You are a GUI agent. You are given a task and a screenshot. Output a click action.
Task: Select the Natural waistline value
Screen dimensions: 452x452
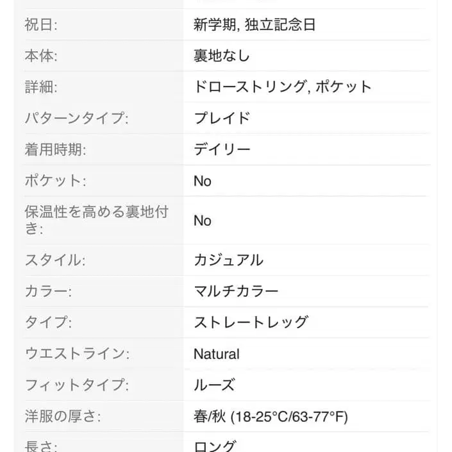tap(216, 354)
